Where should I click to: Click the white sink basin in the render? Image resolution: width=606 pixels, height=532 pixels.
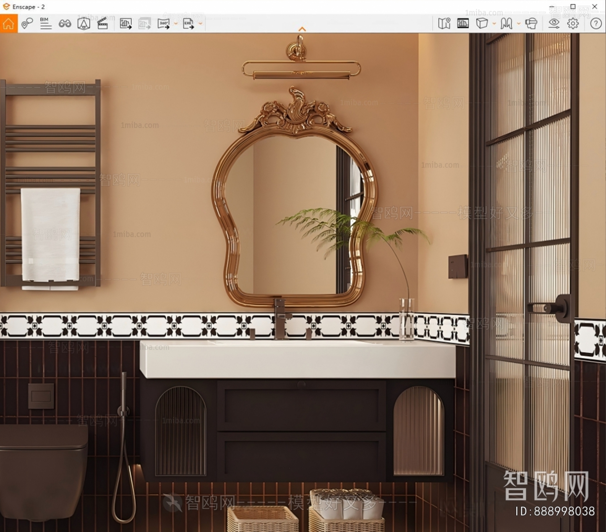[x=297, y=359]
